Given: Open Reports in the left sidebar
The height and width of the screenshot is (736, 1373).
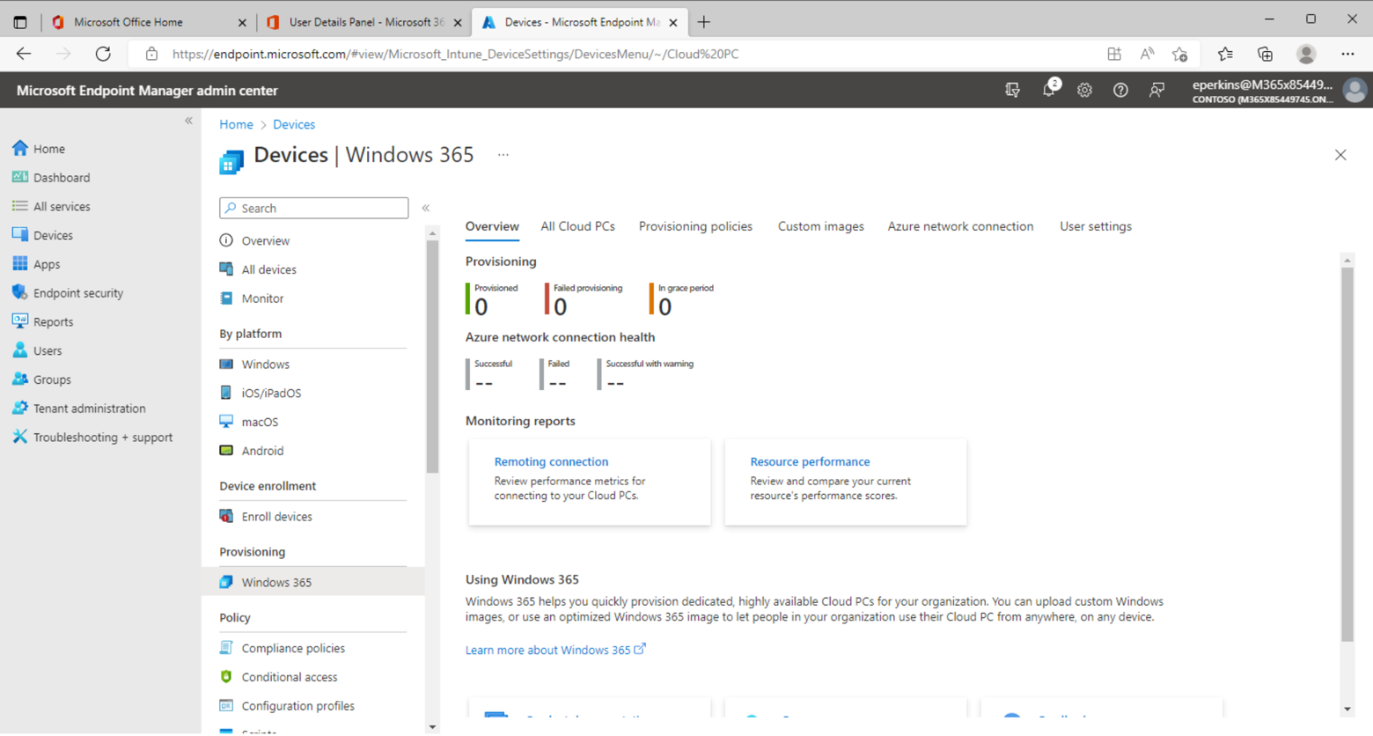Looking at the screenshot, I should point(42,322).
